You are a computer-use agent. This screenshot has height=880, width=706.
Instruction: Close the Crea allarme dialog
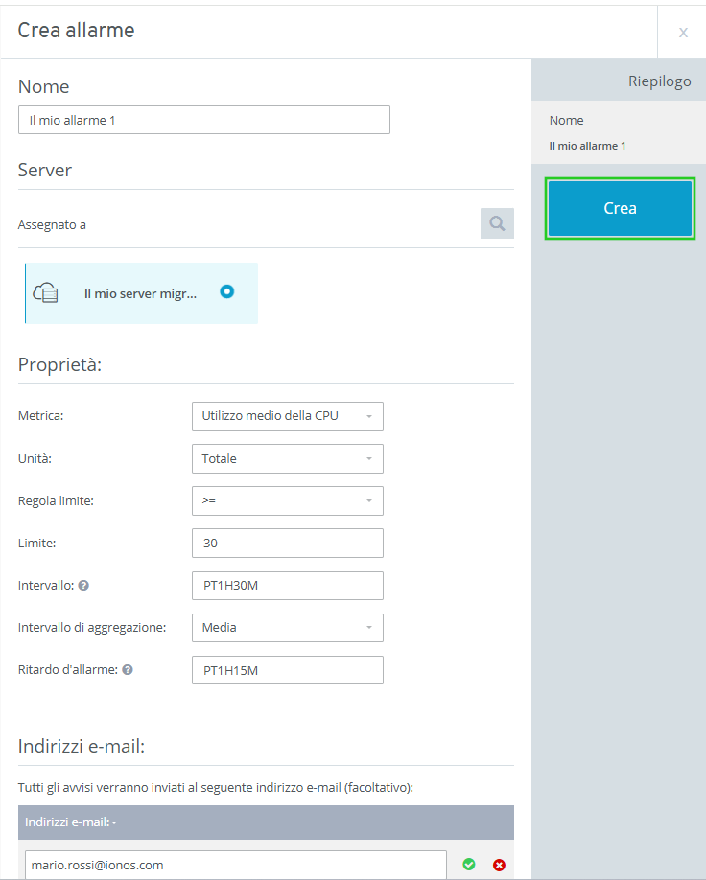tap(683, 33)
